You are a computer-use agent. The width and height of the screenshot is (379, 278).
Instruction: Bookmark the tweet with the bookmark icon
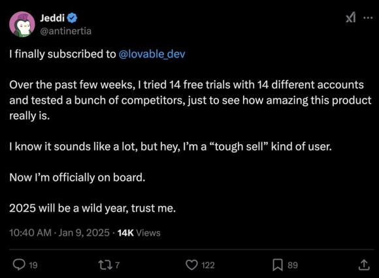pyautogui.click(x=278, y=265)
